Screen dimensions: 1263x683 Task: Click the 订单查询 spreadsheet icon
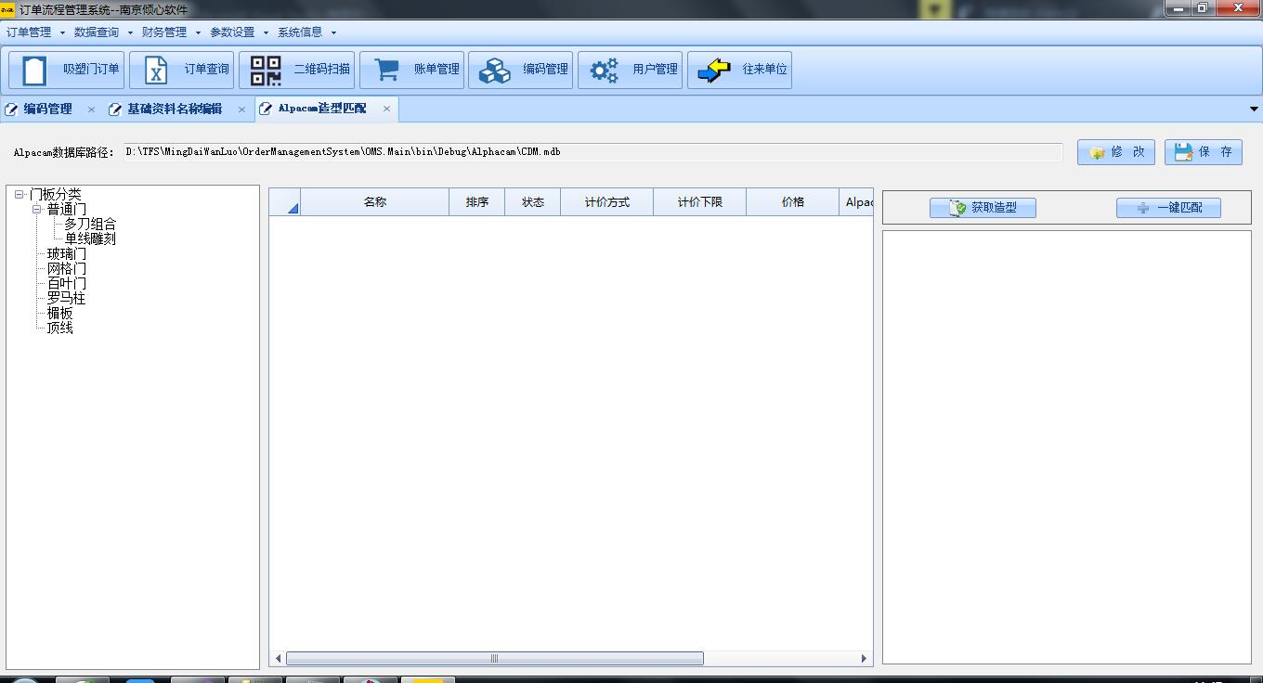click(x=156, y=71)
